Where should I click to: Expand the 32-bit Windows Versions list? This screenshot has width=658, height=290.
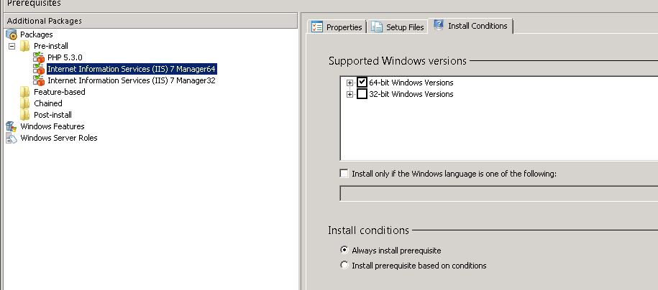[349, 94]
